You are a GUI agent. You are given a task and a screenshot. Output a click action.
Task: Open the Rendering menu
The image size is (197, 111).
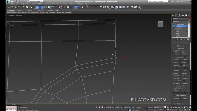64,4
